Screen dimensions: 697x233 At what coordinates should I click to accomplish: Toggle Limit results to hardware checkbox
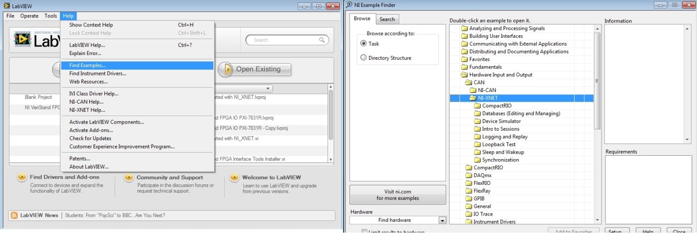point(364,232)
